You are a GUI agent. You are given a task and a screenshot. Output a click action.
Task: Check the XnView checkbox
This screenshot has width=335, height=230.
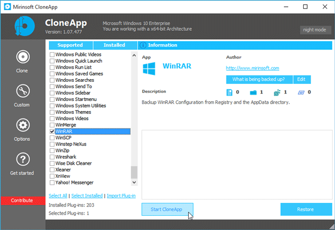(x=52, y=176)
